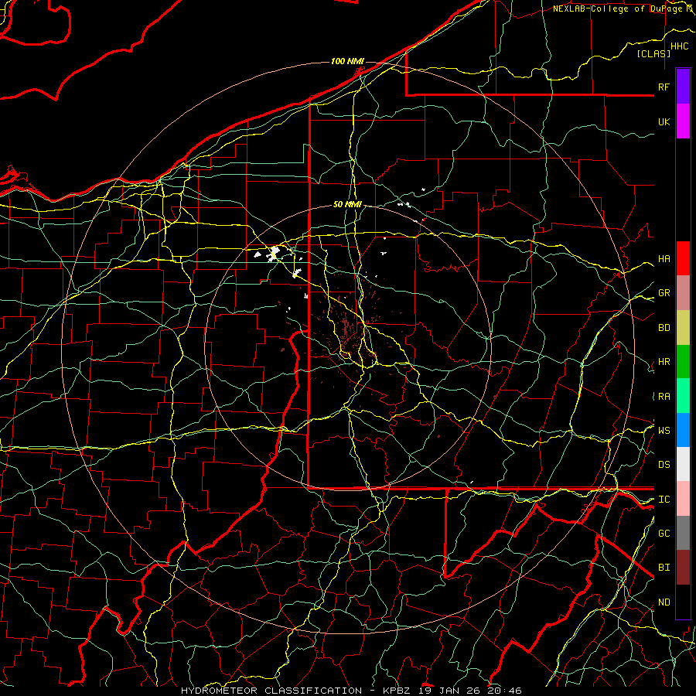The height and width of the screenshot is (696, 696).
Task: Select the GR legend color block
Action: pyautogui.click(x=683, y=293)
